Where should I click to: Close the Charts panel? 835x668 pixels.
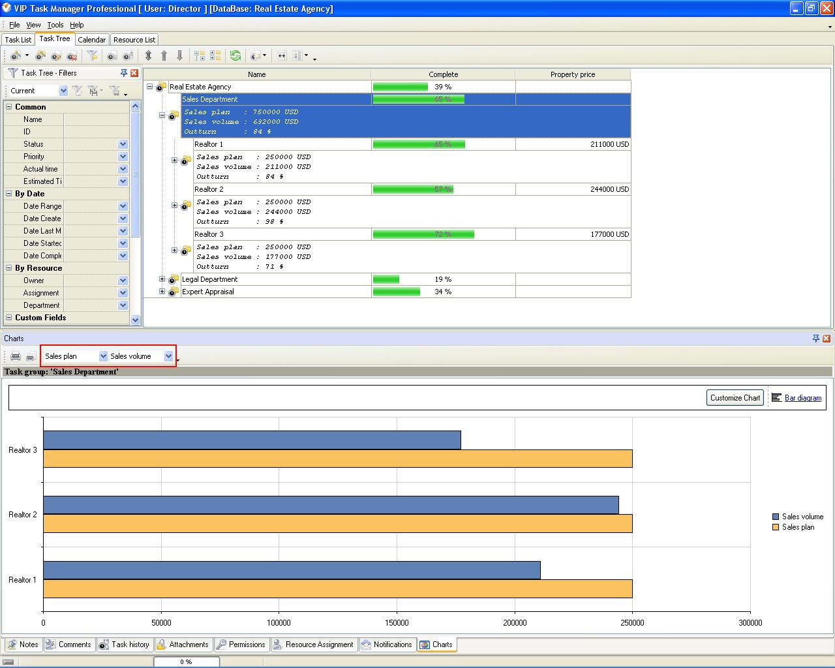[x=827, y=339]
